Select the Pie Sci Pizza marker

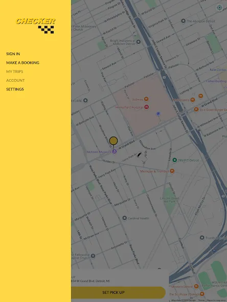pos(202,294)
